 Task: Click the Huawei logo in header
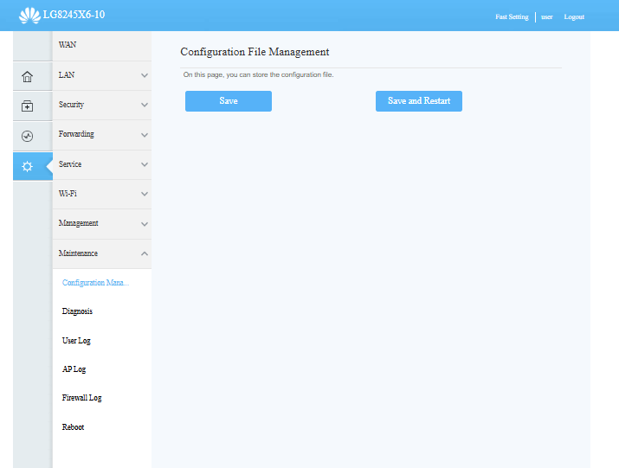tap(29, 16)
